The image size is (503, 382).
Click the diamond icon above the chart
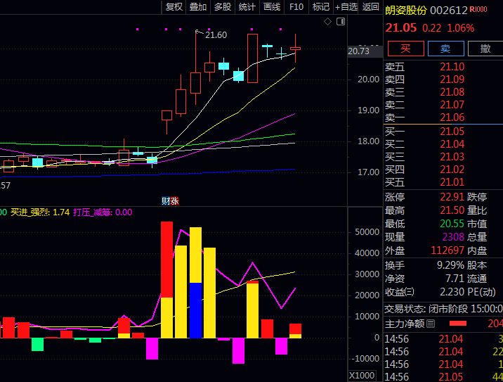(x=327, y=22)
